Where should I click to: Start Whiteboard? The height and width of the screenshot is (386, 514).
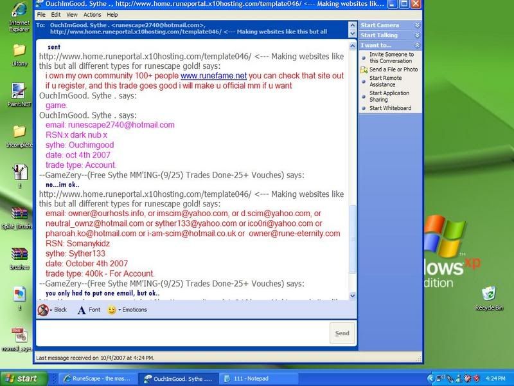coord(391,108)
